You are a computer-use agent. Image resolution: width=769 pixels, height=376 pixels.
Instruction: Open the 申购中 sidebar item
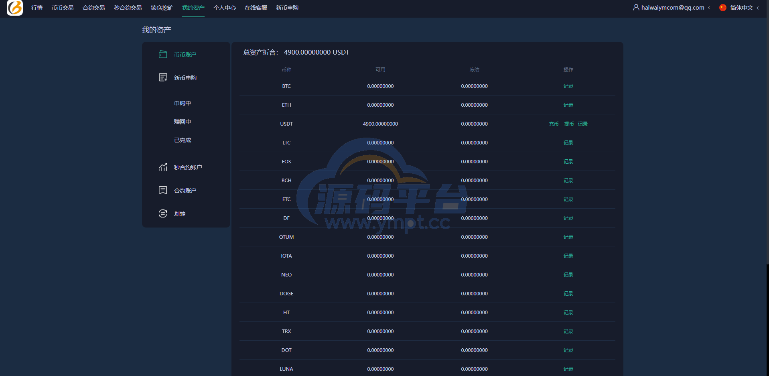point(183,103)
